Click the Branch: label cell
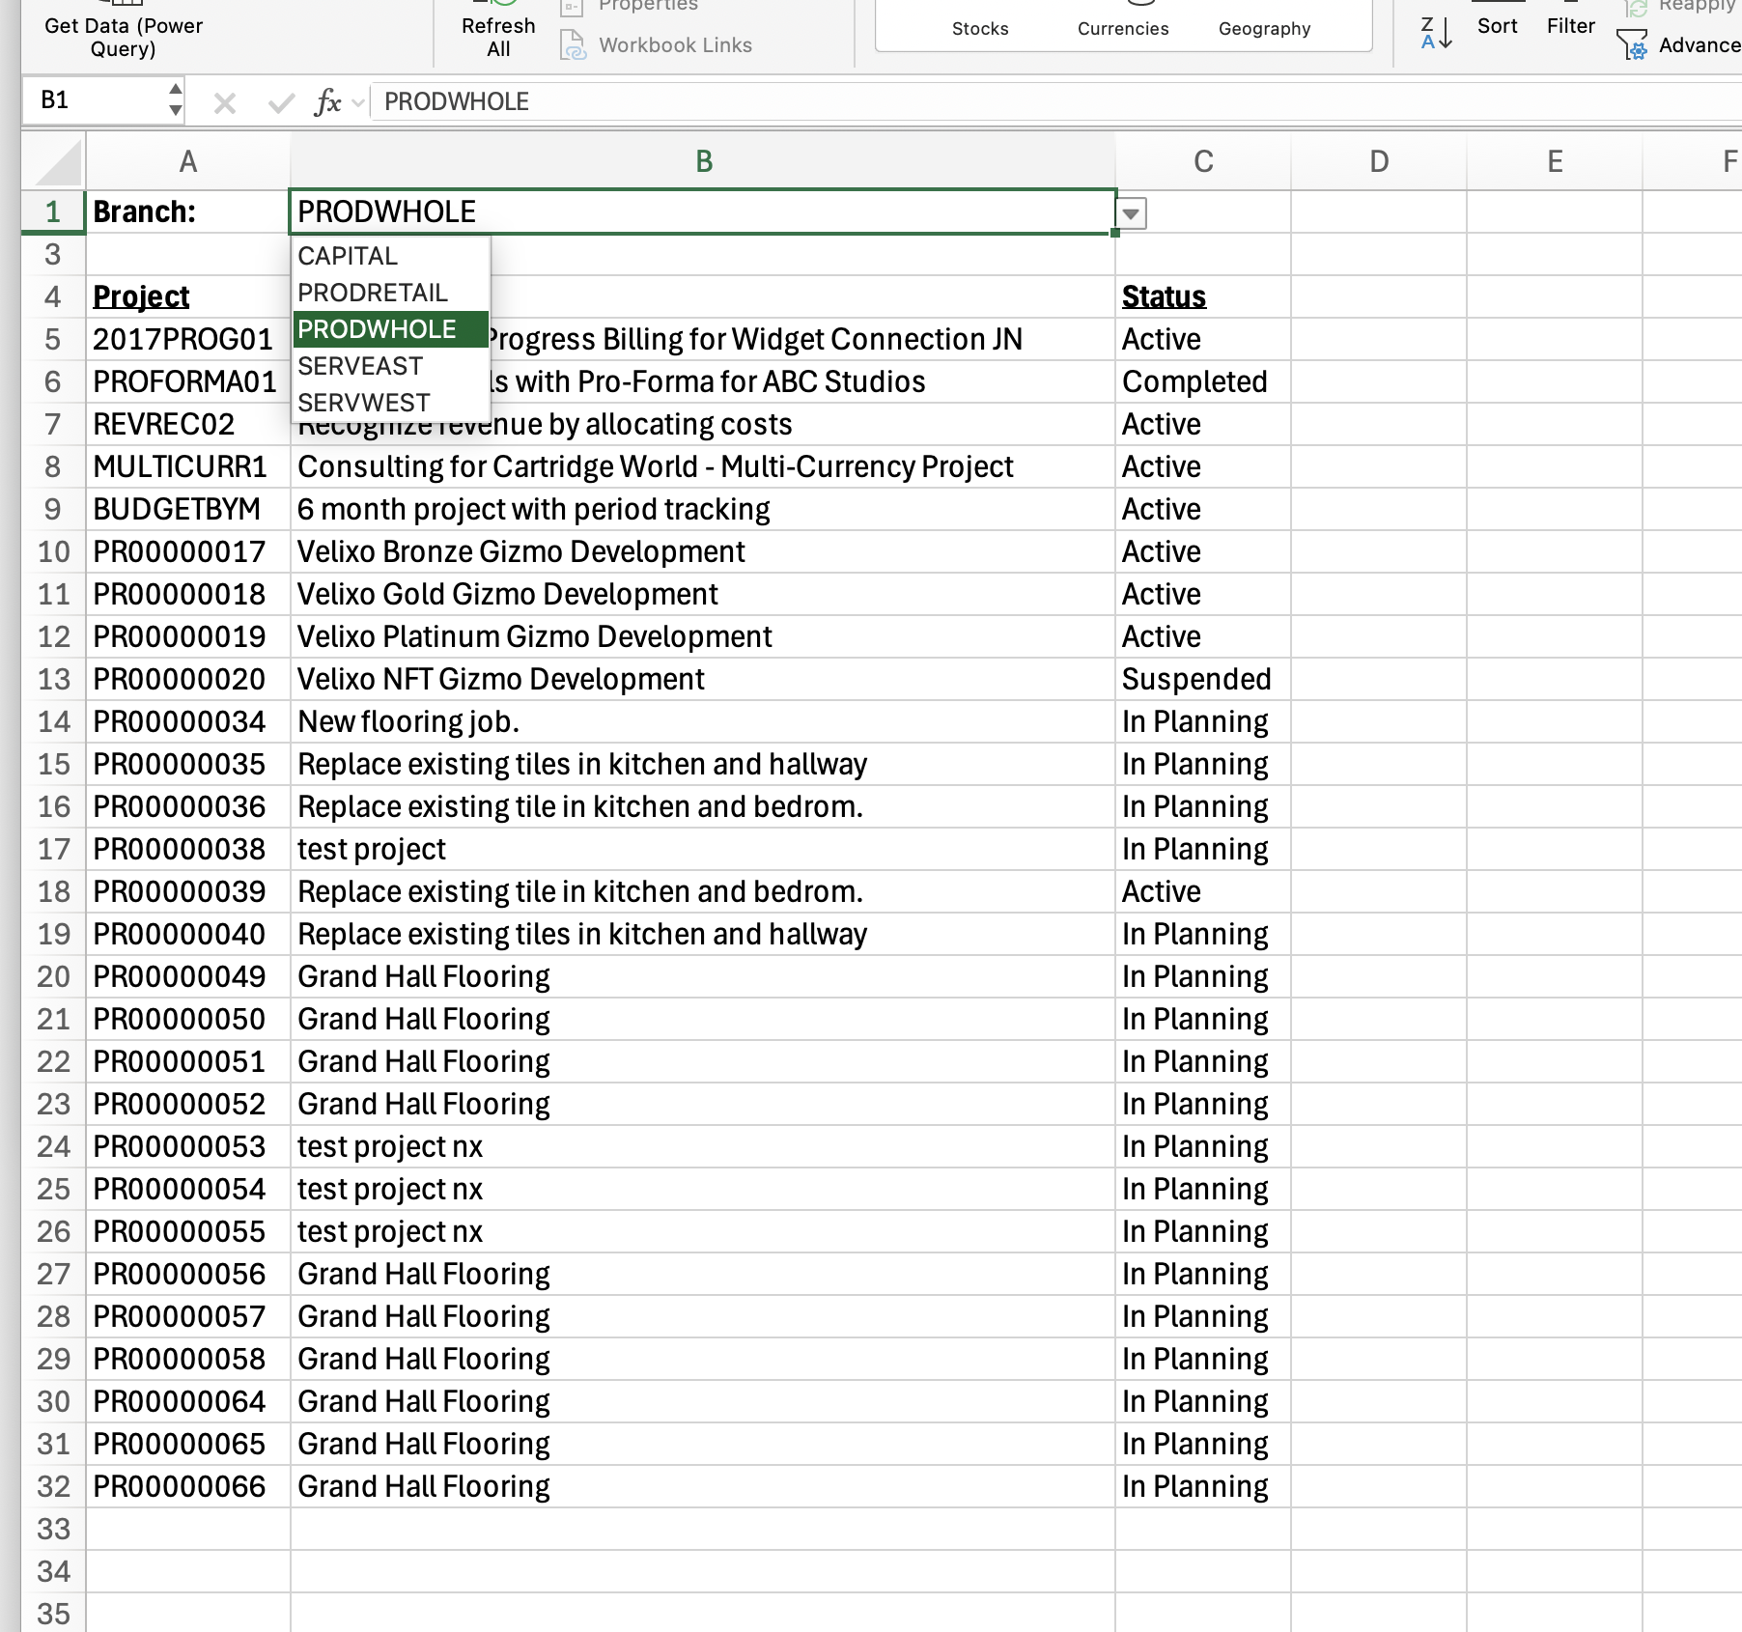The height and width of the screenshot is (1632, 1742). (188, 211)
